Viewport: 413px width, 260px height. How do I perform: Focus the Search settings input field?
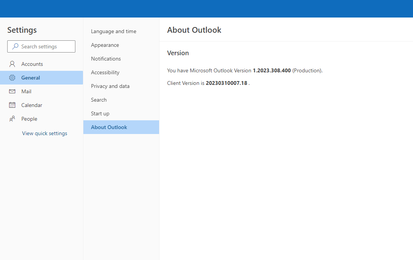(41, 46)
